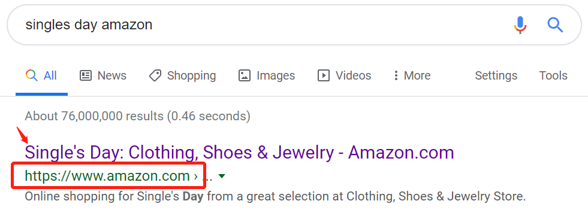
Task: Select the Images tab text
Action: (x=276, y=76)
